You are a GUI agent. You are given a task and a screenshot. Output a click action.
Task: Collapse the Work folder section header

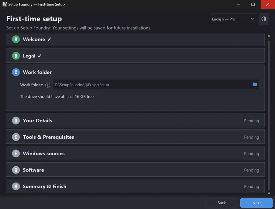point(135,72)
